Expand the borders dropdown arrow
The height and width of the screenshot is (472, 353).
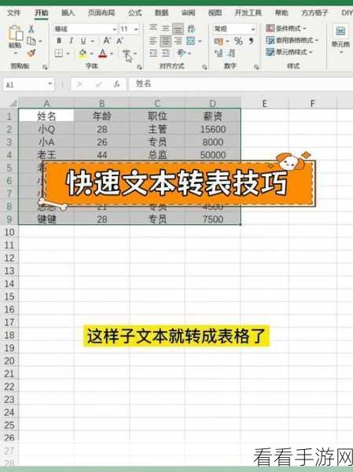coord(68,53)
